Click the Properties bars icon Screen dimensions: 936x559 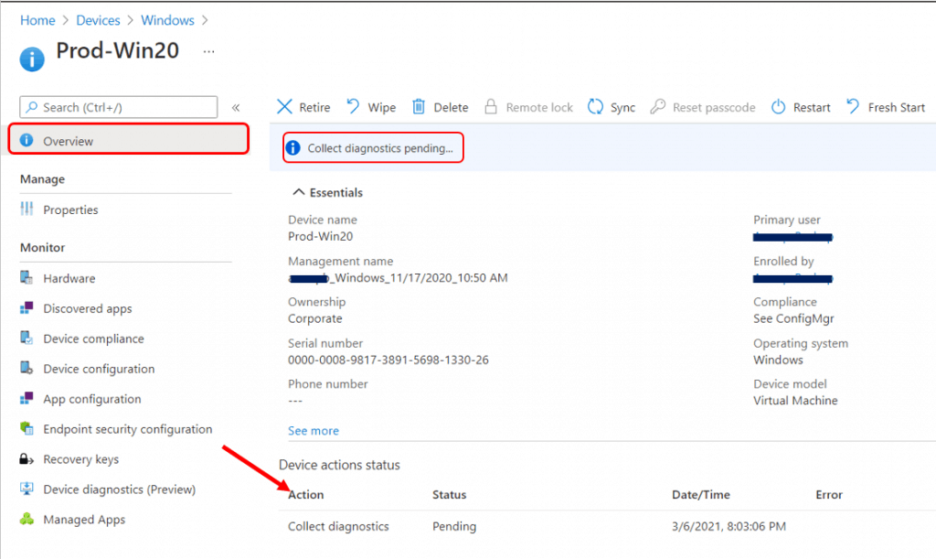point(27,209)
